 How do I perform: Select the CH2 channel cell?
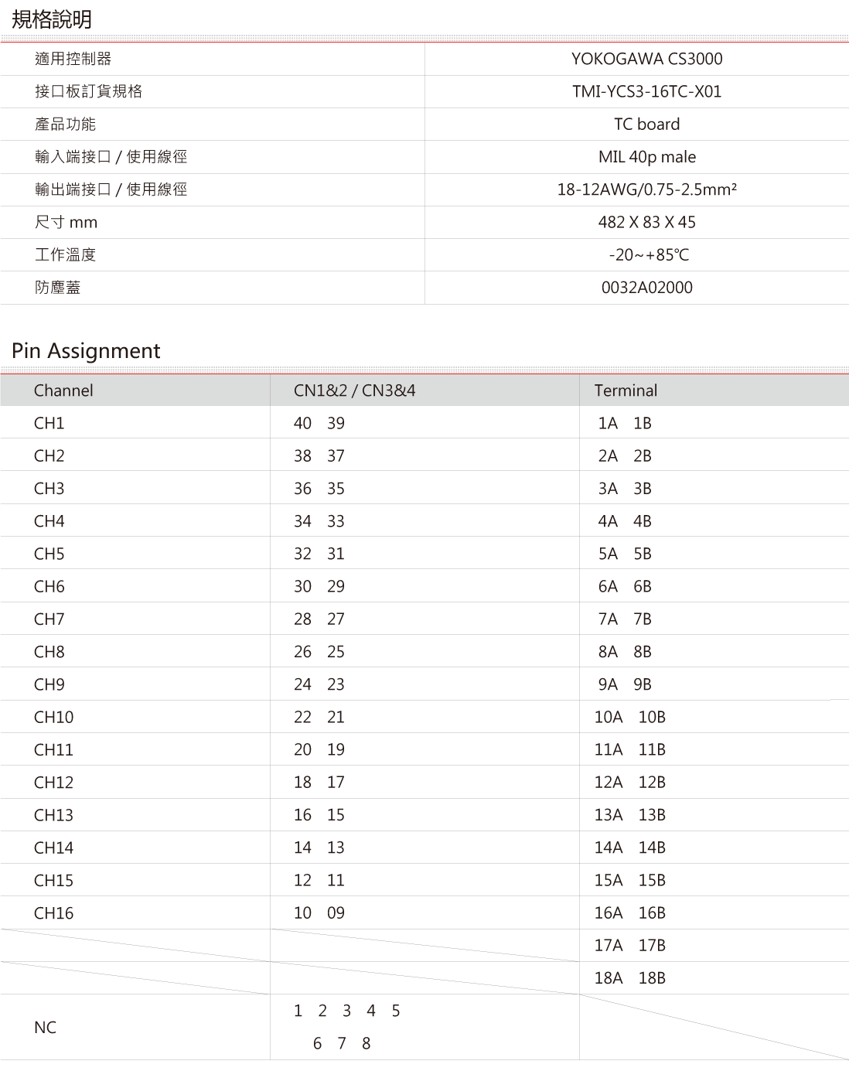(49, 455)
